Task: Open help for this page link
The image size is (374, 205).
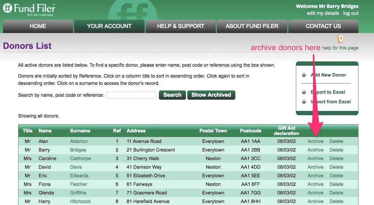Action: point(340,48)
